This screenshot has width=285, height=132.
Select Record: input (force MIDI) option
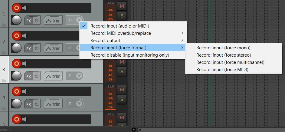(222, 70)
